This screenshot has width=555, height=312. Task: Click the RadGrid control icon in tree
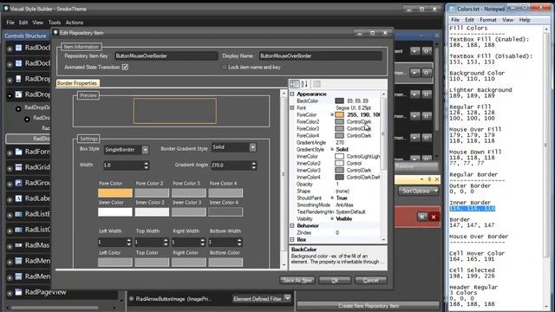pyautogui.click(x=18, y=167)
